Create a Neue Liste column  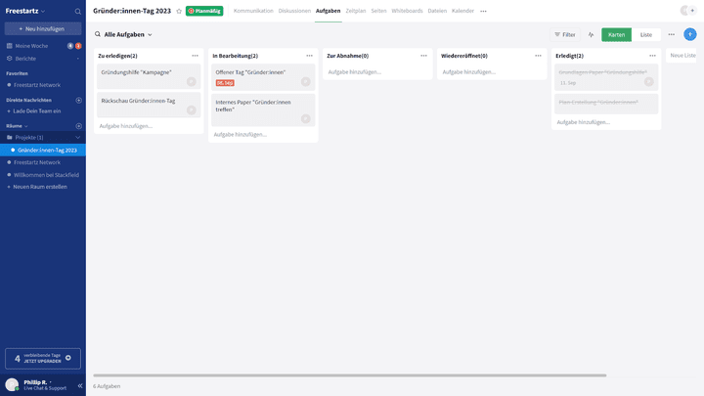coord(682,55)
